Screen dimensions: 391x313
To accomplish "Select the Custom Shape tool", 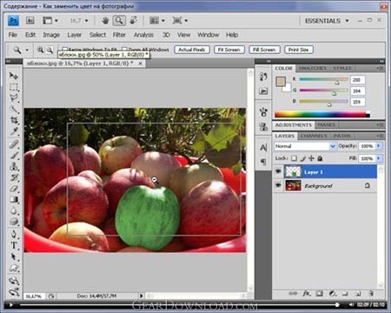I will (14, 268).
